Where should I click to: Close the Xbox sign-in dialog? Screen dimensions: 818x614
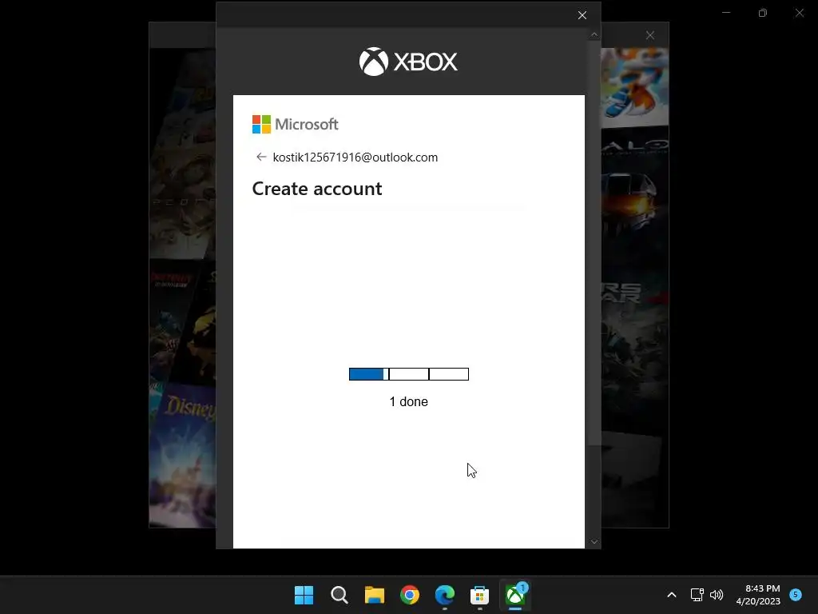click(x=582, y=15)
